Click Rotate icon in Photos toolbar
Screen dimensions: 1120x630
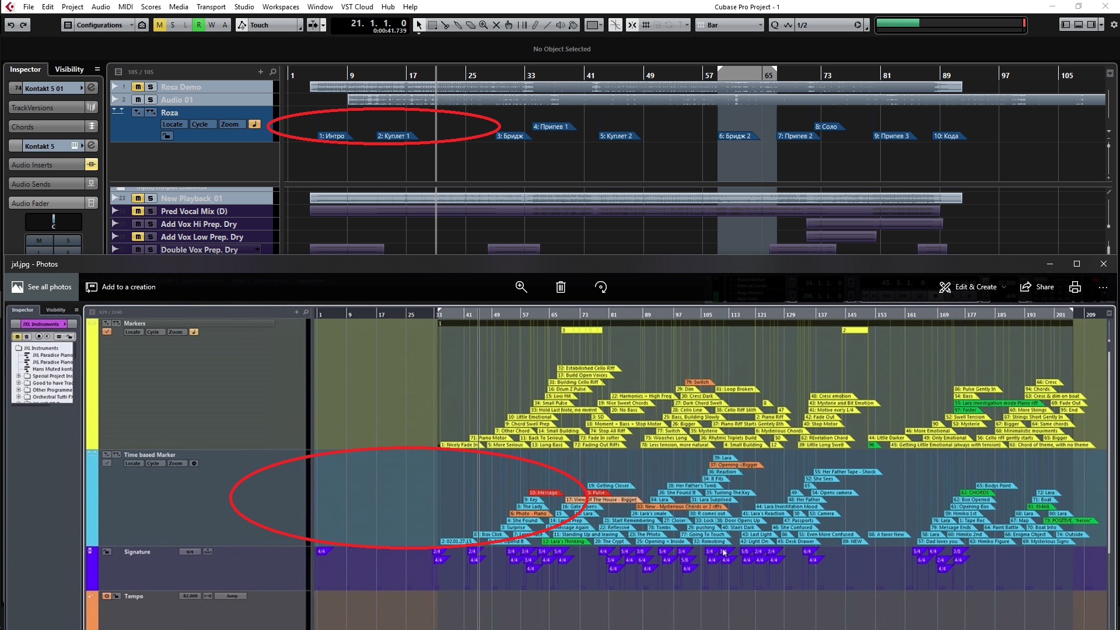pyautogui.click(x=601, y=287)
